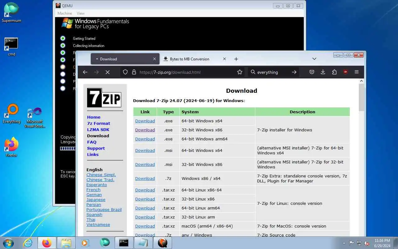This screenshot has width=398, height=249.
Task: Click the Save to Pocket icon
Action: (312, 72)
